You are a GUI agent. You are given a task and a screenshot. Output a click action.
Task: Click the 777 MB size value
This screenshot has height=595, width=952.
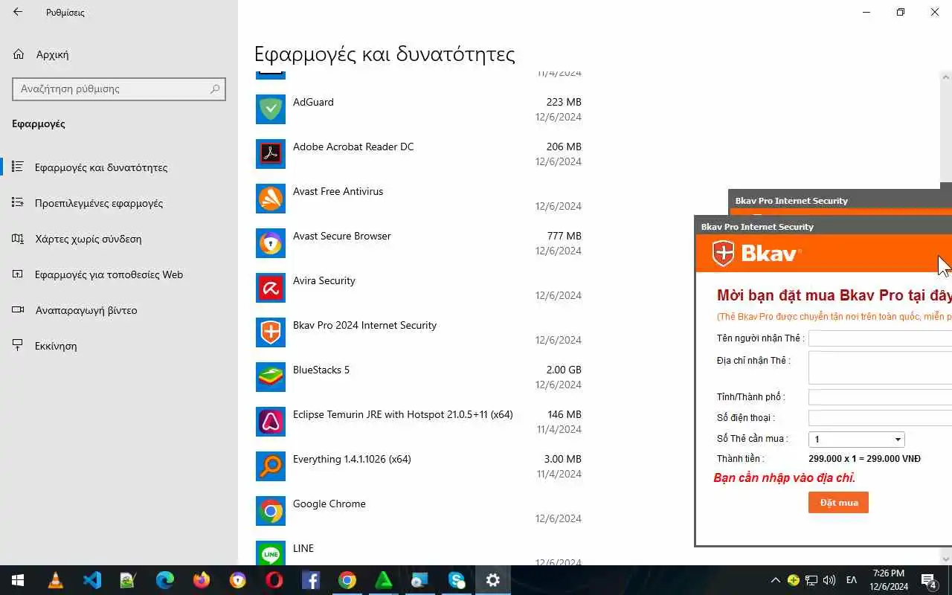pos(564,236)
